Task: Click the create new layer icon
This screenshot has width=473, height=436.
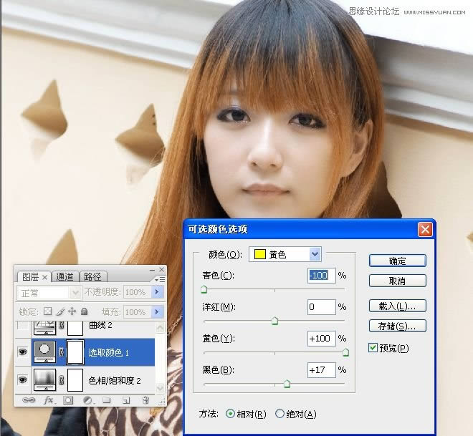Action: (x=125, y=400)
